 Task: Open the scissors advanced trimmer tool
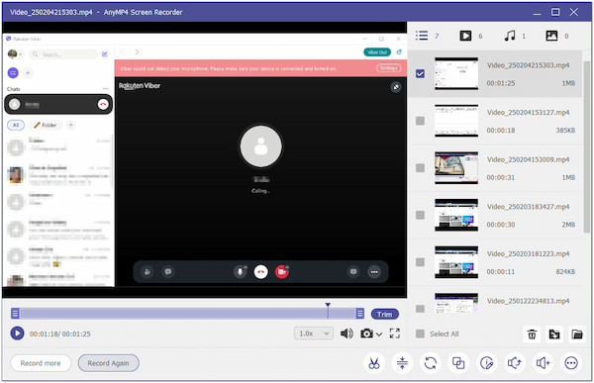[x=374, y=363]
